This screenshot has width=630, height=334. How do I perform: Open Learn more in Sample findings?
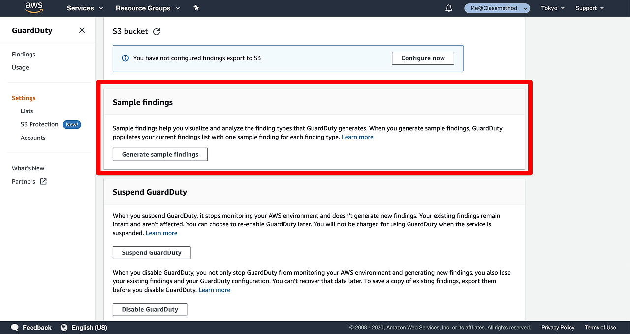[357, 137]
